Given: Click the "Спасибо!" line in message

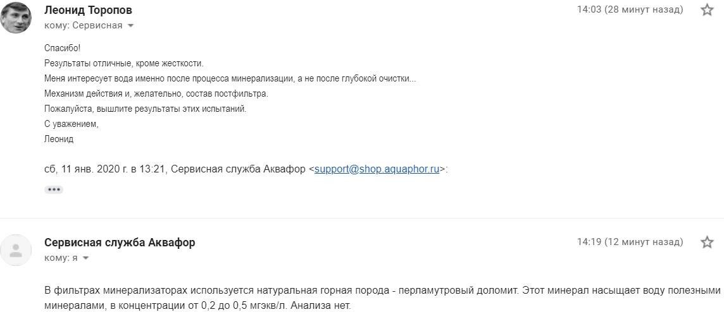Looking at the screenshot, I should point(63,48).
